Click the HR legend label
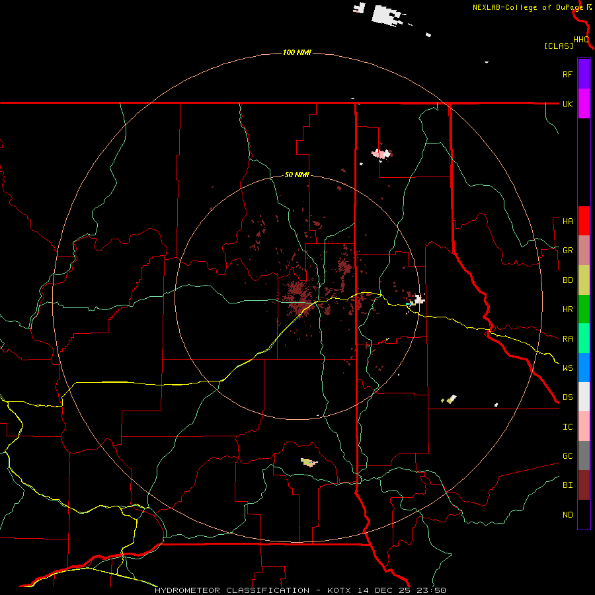Image resolution: width=595 pixels, height=595 pixels. click(x=567, y=309)
